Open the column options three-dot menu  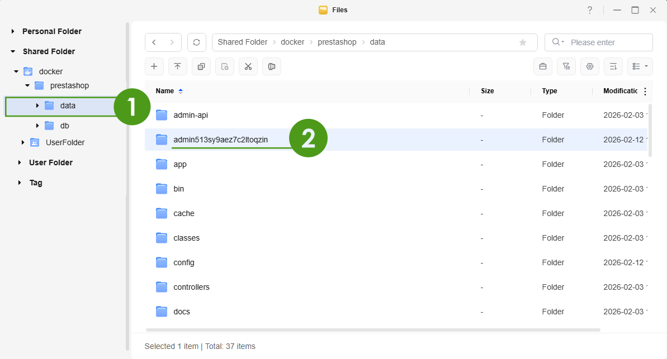[x=645, y=91]
